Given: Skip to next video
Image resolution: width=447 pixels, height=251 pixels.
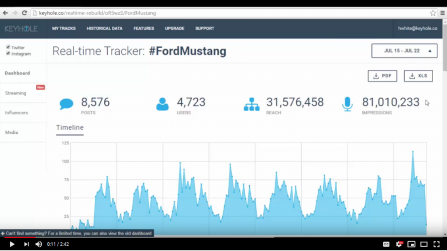Looking at the screenshot, I should (x=26, y=244).
